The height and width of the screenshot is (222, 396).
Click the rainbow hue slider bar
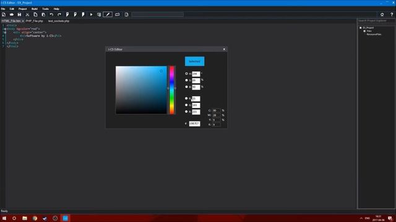[172, 90]
